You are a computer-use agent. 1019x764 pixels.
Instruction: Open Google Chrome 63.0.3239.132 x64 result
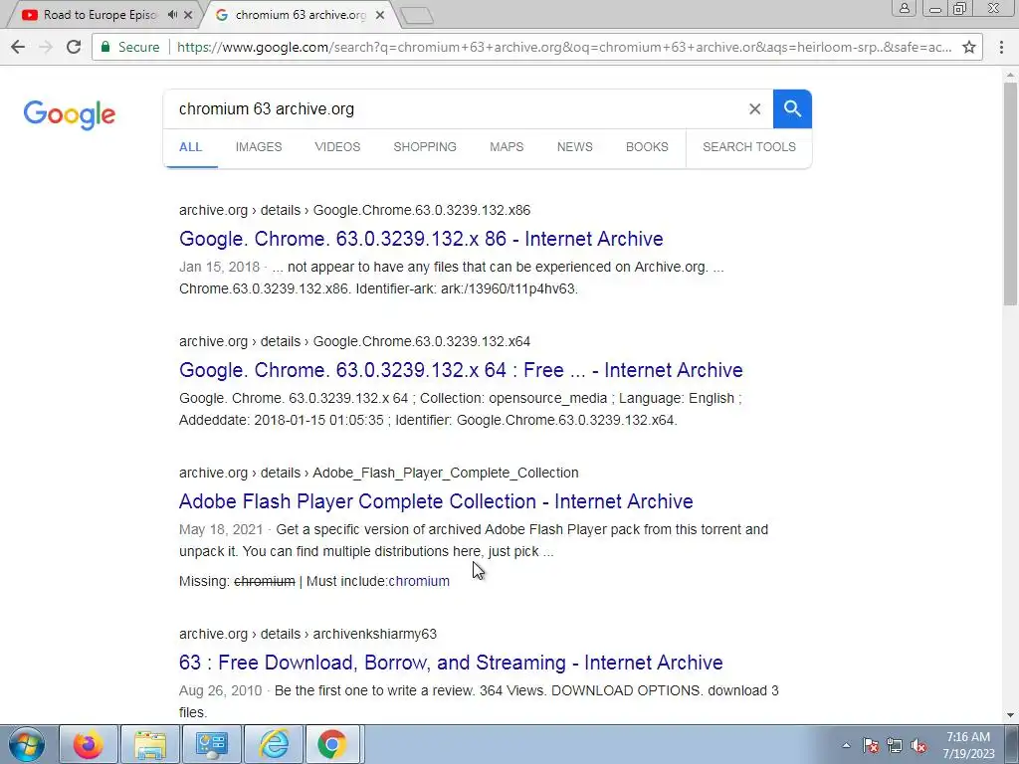pos(461,370)
